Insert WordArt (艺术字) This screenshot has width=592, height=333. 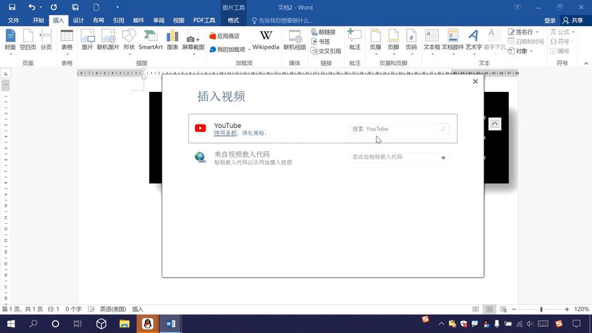[x=473, y=41]
